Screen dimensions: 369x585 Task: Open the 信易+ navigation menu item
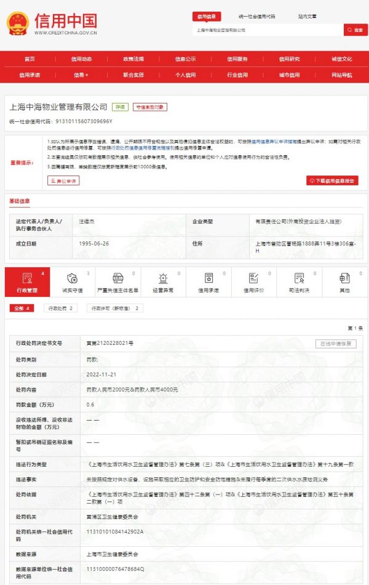[x=81, y=75]
